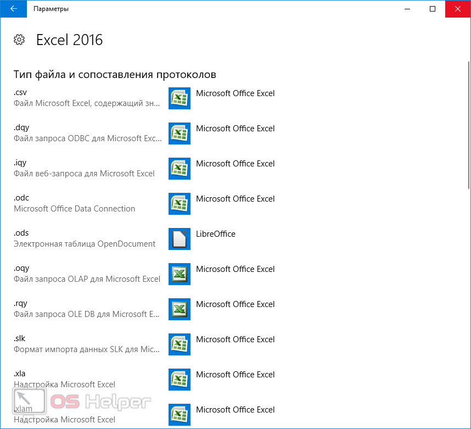
Task: Open the Excel icon for .rqy
Action: [x=180, y=309]
